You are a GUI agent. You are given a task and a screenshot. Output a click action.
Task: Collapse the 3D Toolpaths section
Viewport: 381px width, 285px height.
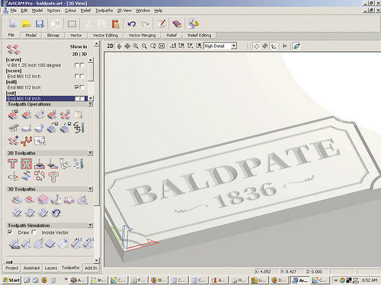pyautogui.click(x=90, y=188)
